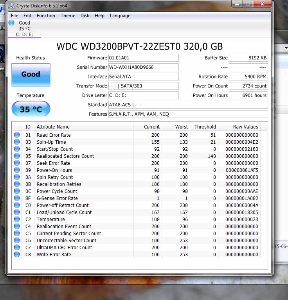This screenshot has height=300, width=288.
Task: Click the Threshold column header
Action: (204, 127)
